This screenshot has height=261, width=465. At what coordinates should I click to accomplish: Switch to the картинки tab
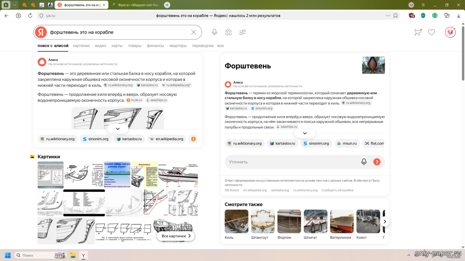click(x=81, y=46)
